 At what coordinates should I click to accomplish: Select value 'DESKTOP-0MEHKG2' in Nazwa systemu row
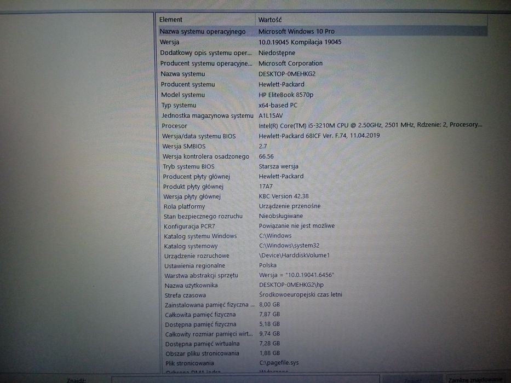coord(287,74)
